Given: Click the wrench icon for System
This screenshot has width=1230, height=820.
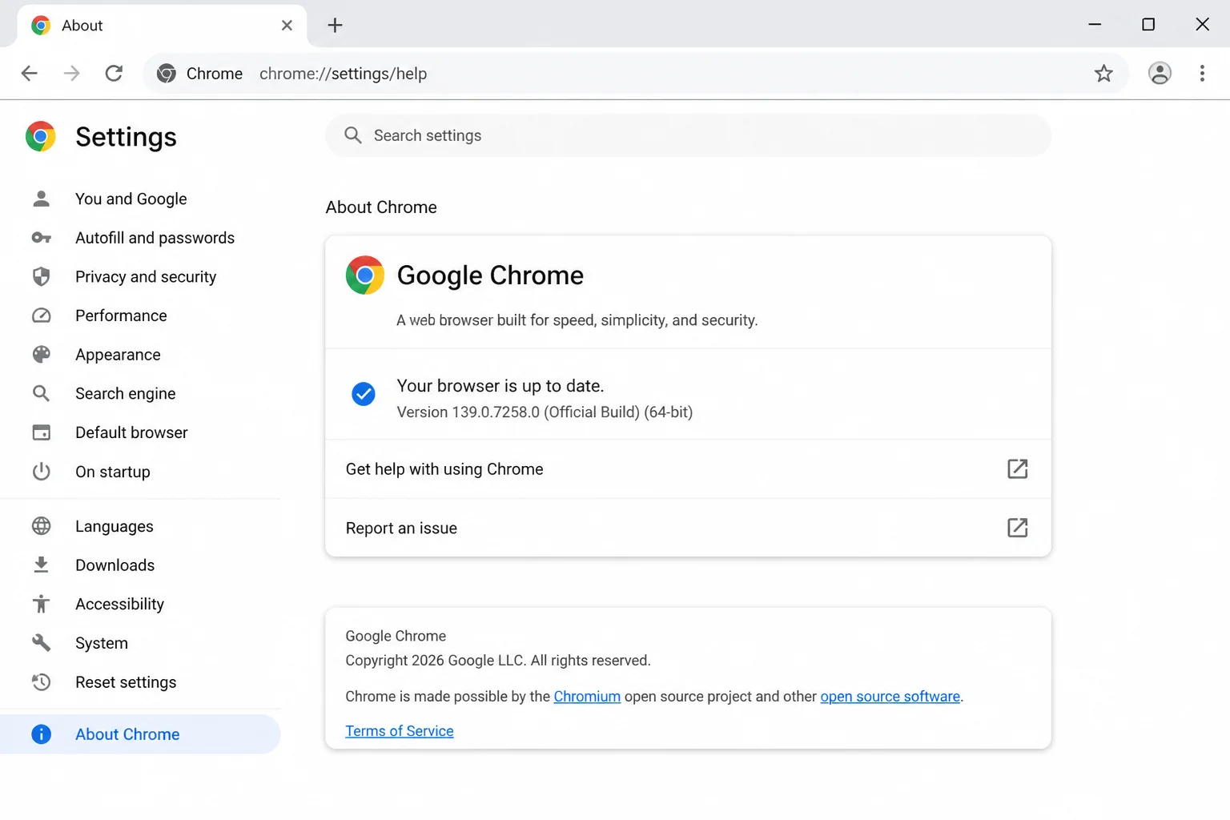Looking at the screenshot, I should 41,643.
